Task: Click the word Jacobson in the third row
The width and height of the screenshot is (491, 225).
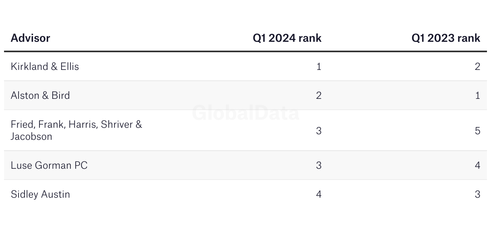Action: click(31, 137)
